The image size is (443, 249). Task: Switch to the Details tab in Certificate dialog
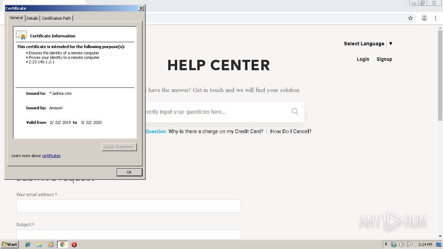point(32,18)
